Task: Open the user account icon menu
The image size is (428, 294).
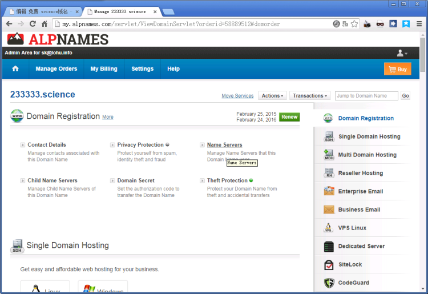Action: click(402, 53)
